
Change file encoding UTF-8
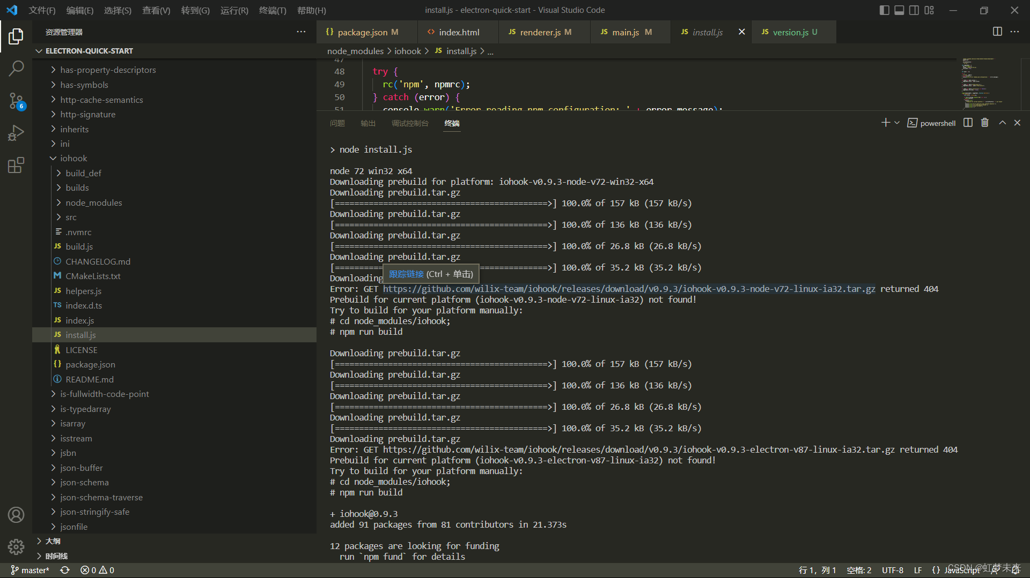point(893,571)
